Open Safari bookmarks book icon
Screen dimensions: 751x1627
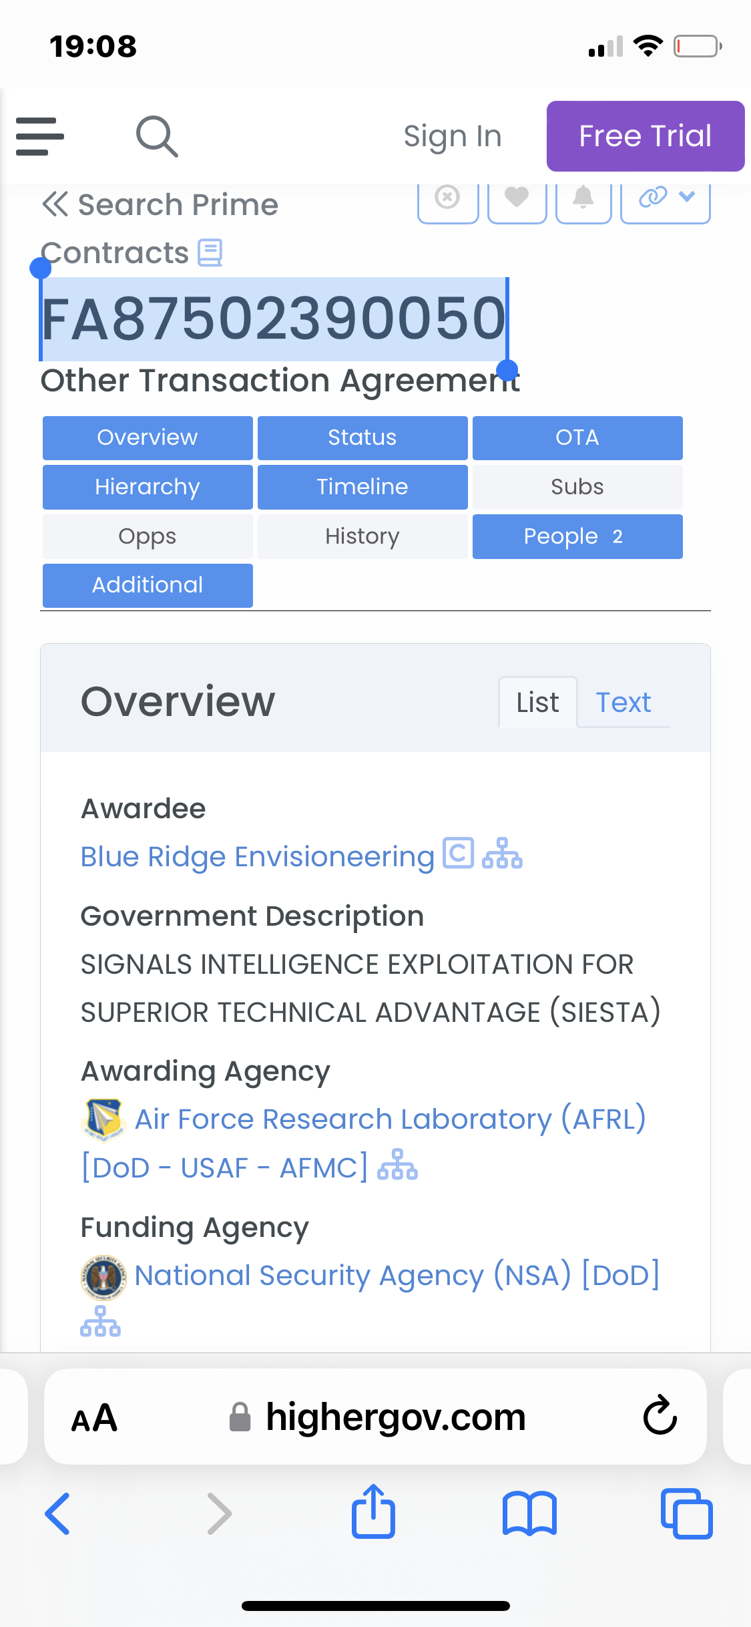point(529,1513)
